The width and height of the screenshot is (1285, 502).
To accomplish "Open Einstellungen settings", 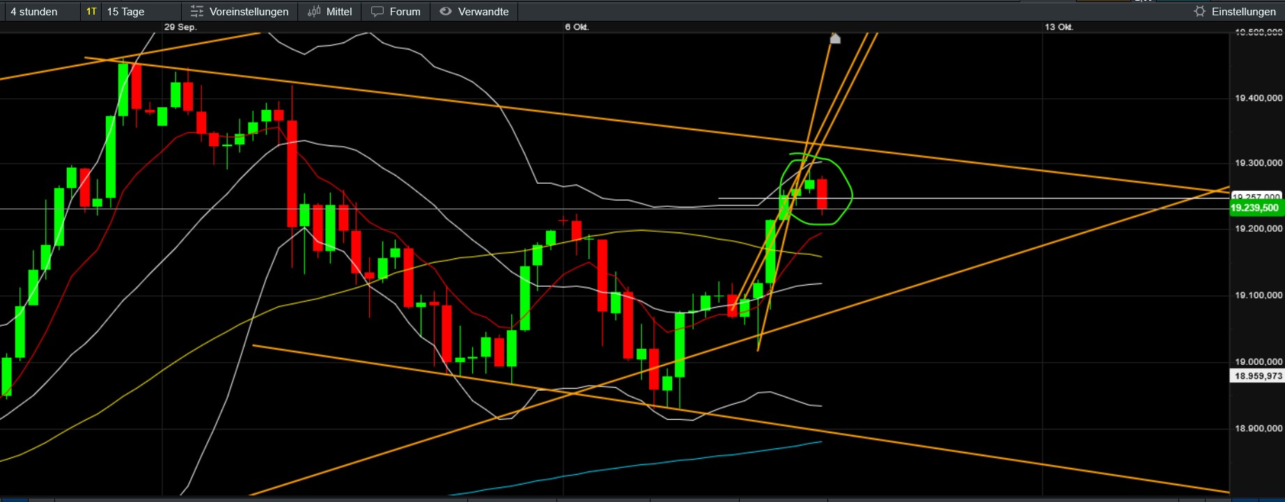I will pyautogui.click(x=1235, y=12).
